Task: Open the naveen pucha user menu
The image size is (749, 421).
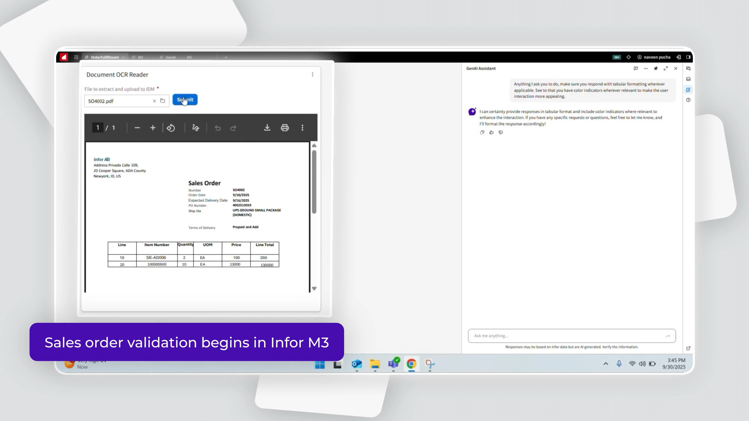Action: (x=654, y=57)
